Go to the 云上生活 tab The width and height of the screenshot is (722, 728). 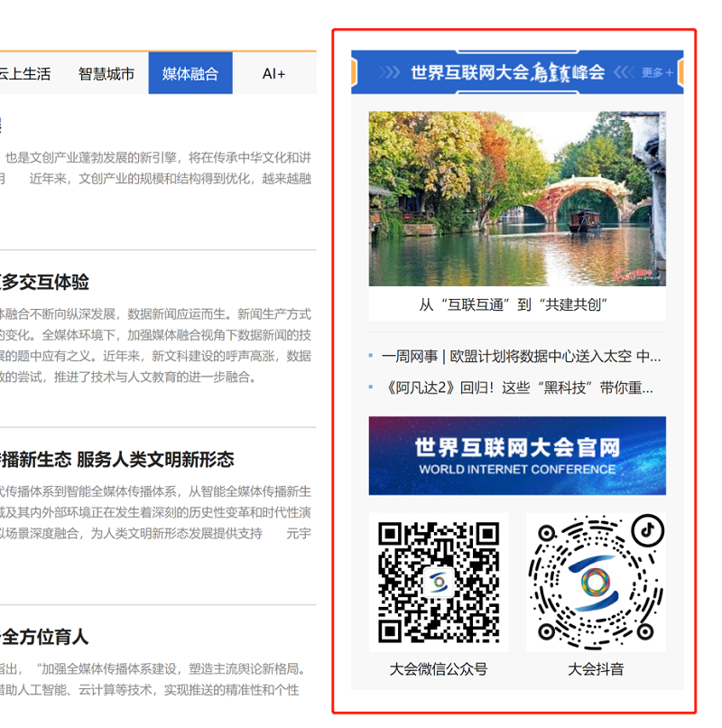[25, 74]
